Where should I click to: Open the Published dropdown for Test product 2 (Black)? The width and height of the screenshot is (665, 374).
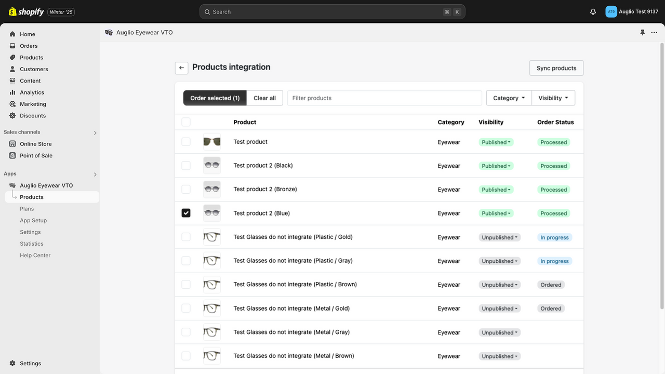[x=496, y=166]
